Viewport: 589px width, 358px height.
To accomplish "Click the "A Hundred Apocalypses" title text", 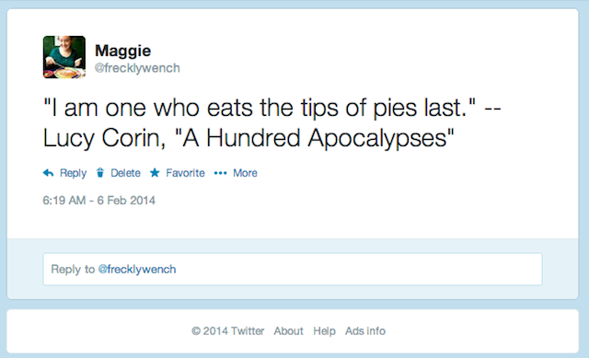I will coord(315,138).
